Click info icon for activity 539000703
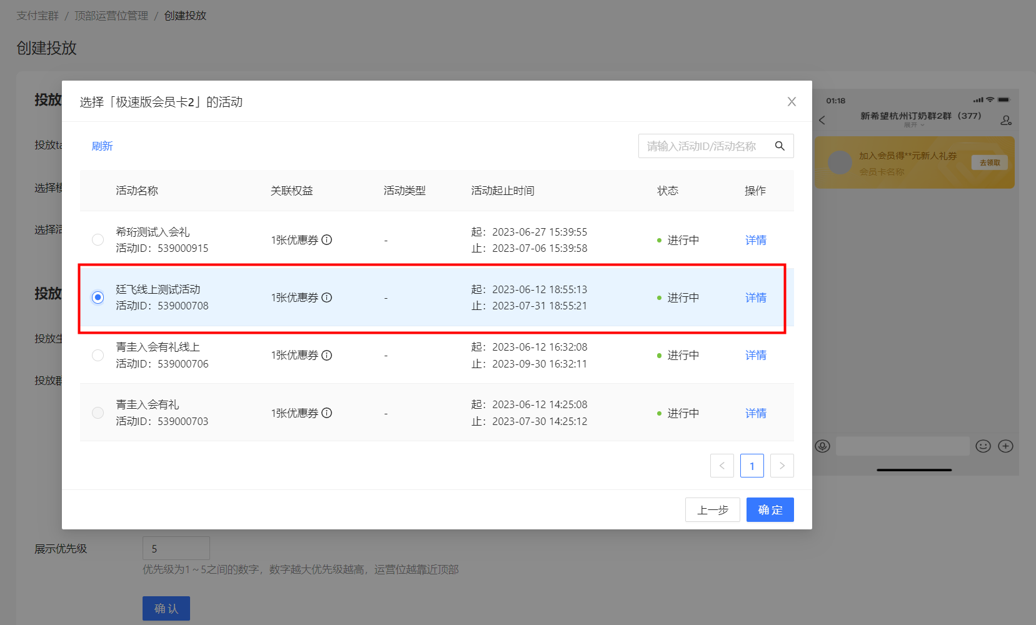Screen dimensions: 1036x625 (326, 413)
